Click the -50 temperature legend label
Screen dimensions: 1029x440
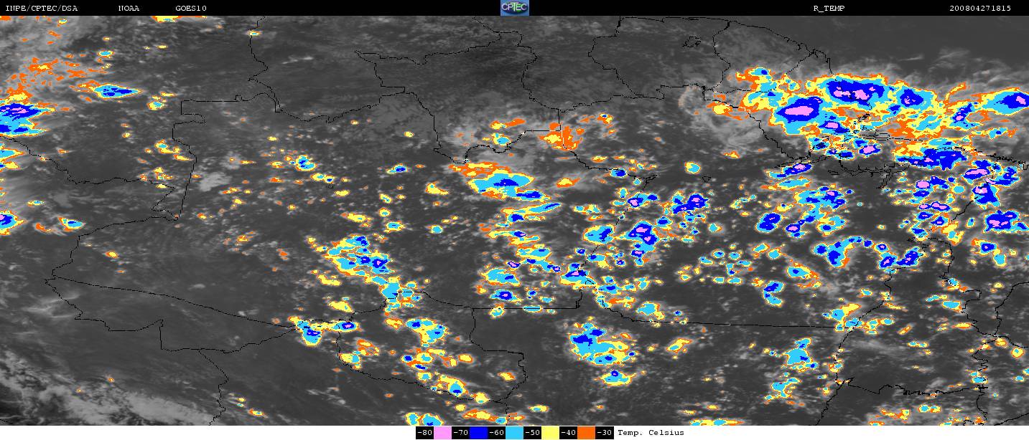tap(532, 432)
